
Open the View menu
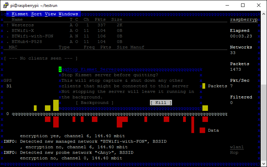click(50, 14)
